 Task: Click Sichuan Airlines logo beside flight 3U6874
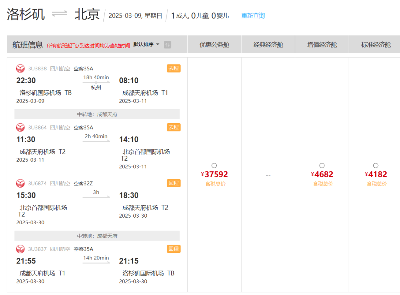click(20, 183)
